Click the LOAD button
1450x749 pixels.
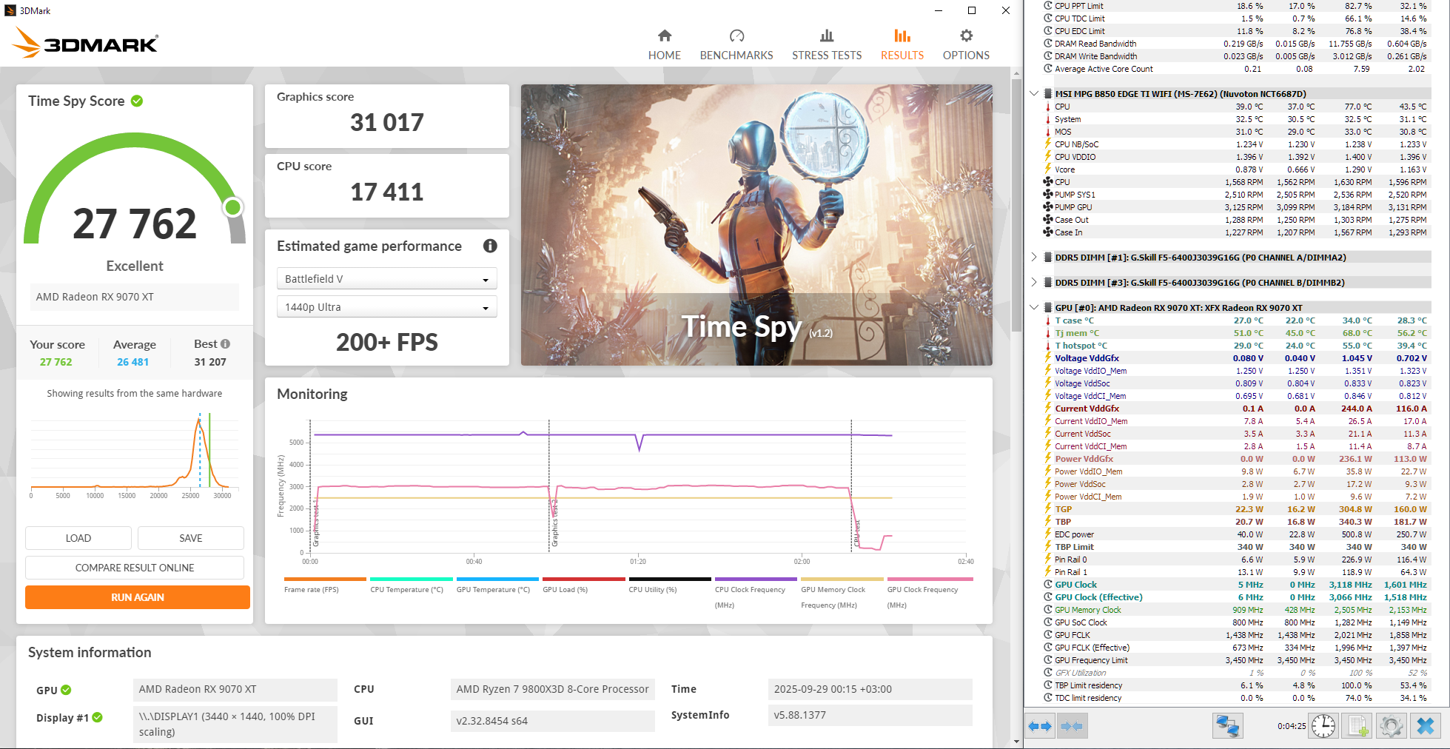tap(78, 538)
